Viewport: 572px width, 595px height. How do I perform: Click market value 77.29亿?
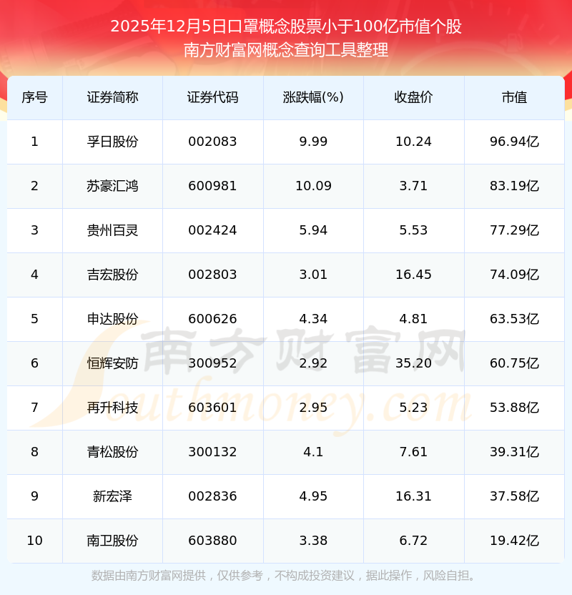514,230
